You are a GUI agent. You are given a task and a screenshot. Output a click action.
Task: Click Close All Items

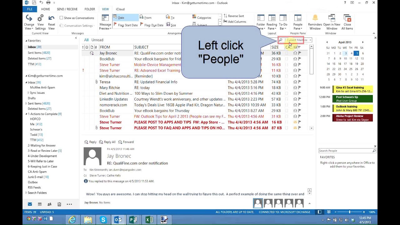[x=347, y=22]
